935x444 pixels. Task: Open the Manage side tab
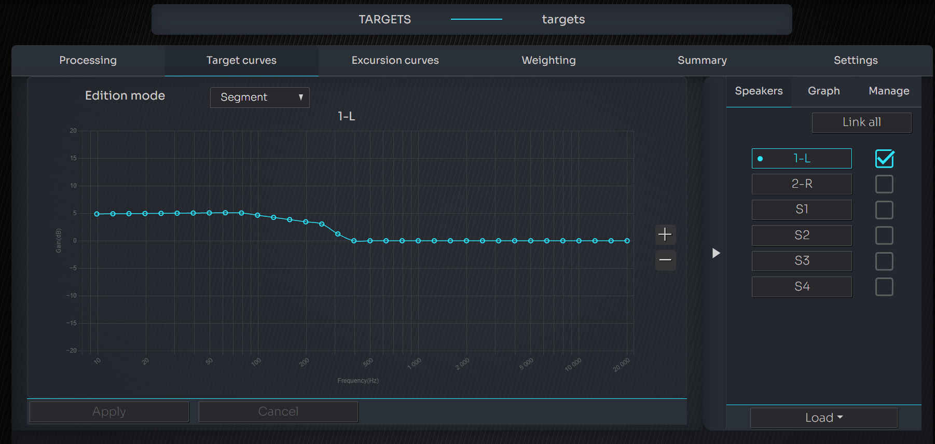point(889,91)
